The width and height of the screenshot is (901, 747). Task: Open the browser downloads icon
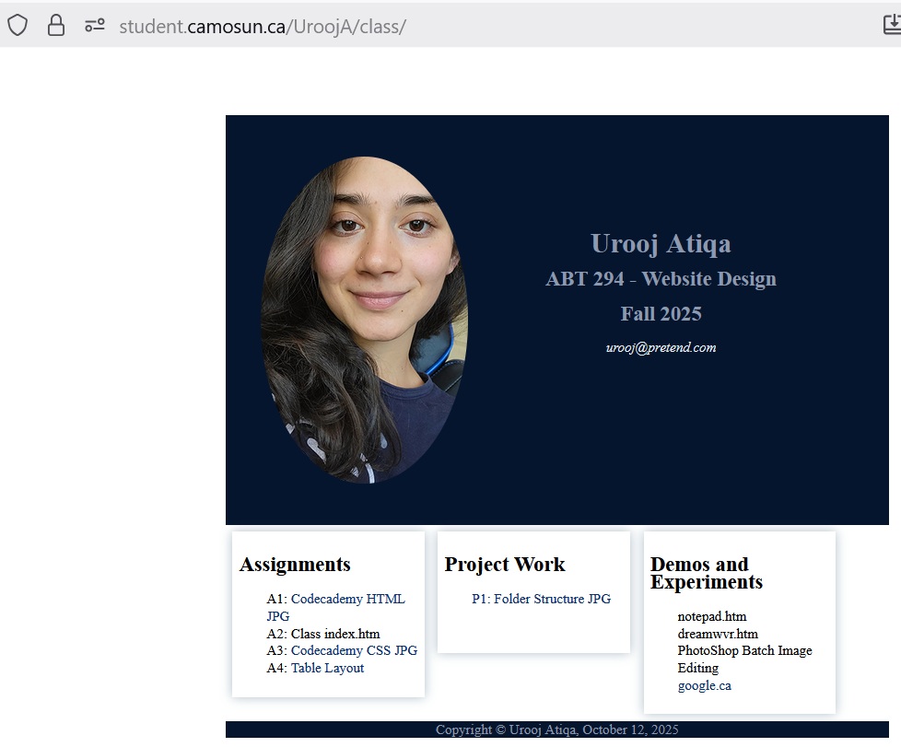(x=890, y=26)
